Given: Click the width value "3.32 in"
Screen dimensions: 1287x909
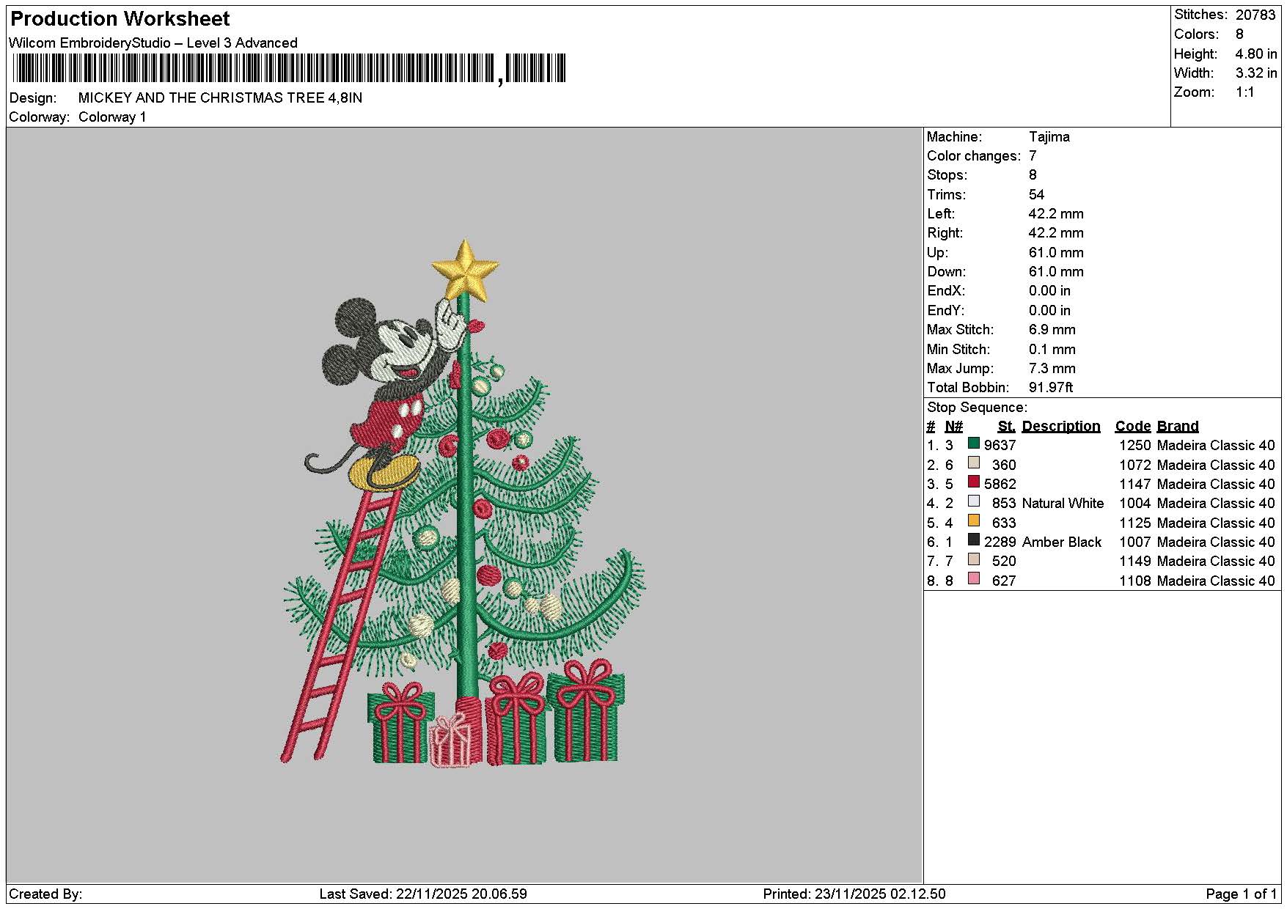Looking at the screenshot, I should click(x=1256, y=73).
